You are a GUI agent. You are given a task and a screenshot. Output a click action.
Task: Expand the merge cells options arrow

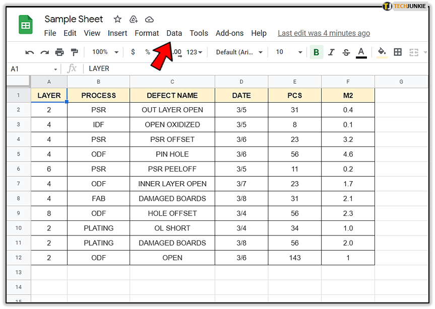[x=425, y=52]
